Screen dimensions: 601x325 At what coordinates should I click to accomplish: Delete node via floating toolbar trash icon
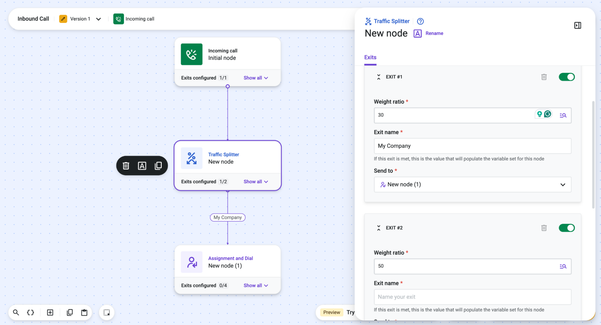click(x=126, y=166)
